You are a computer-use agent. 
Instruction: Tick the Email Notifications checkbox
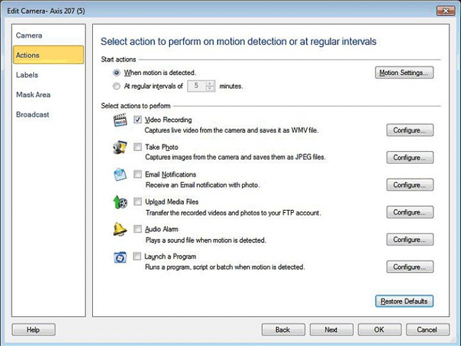pyautogui.click(x=138, y=175)
